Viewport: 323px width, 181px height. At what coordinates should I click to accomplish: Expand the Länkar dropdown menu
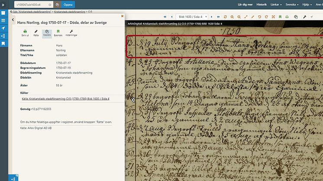276,4
